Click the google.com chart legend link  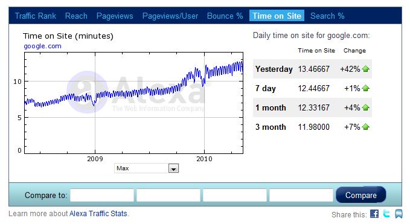(x=42, y=46)
